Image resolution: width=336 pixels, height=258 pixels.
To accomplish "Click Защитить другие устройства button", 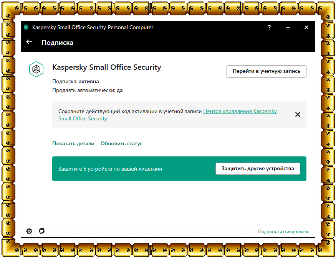I will pyautogui.click(x=258, y=169).
